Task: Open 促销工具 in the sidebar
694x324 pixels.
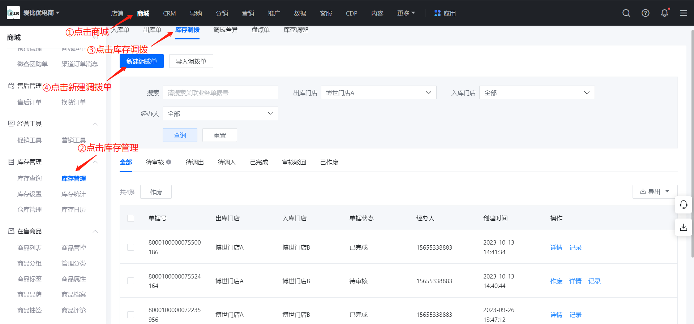Action: (x=30, y=140)
